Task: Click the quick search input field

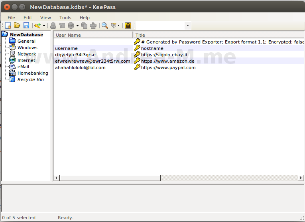Action: point(160,26)
